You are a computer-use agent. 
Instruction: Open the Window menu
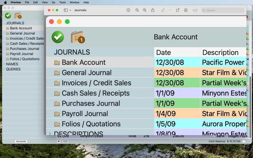74,3
